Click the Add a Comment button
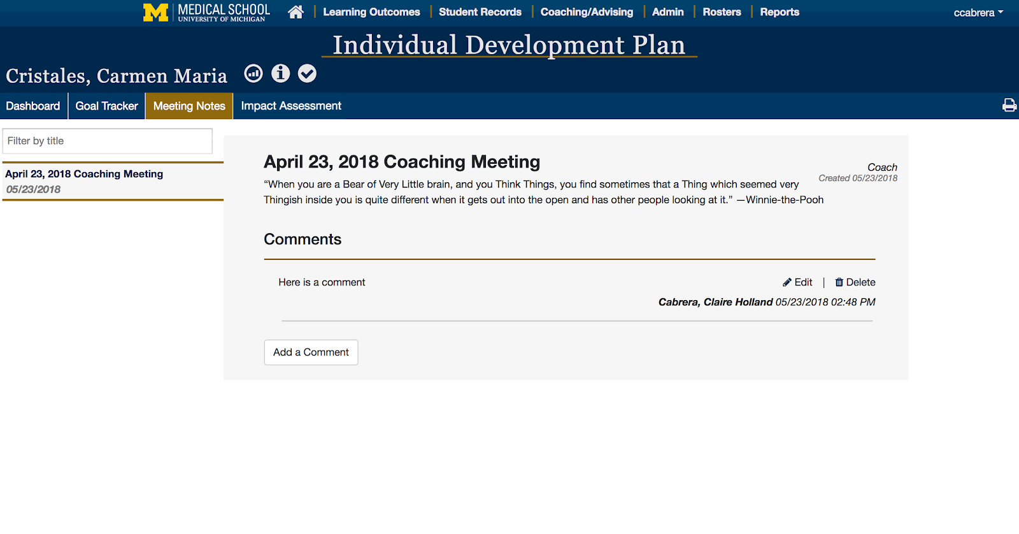The height and width of the screenshot is (534, 1019). [311, 352]
